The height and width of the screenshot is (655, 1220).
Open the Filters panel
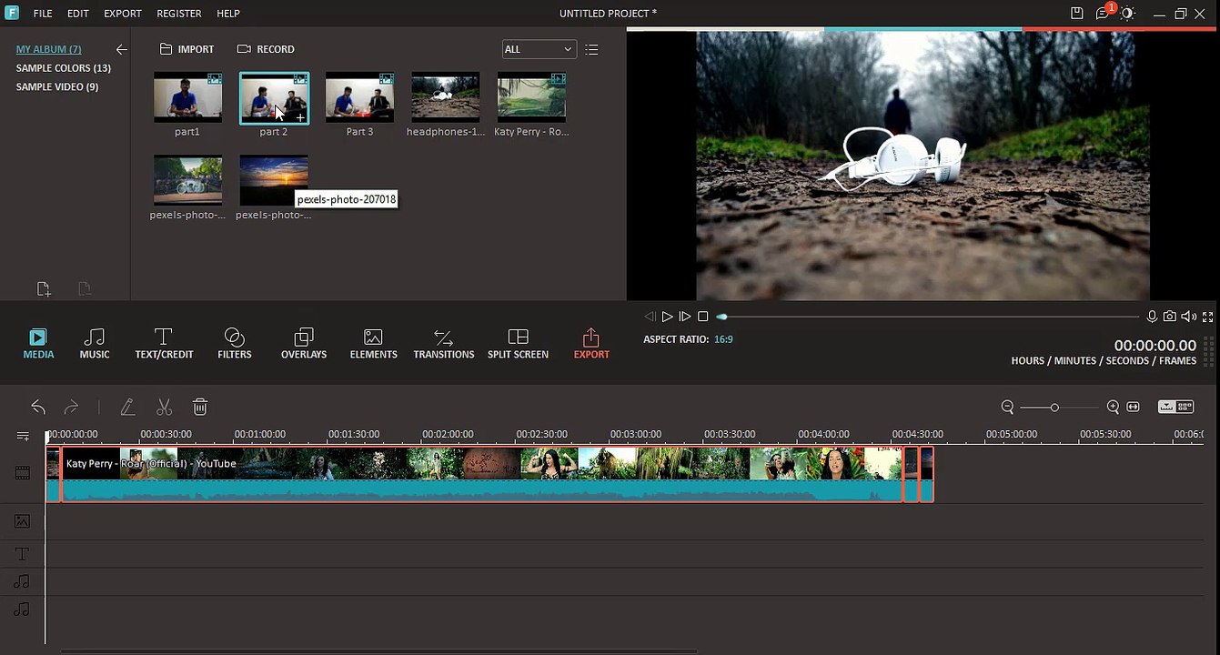[234, 344]
